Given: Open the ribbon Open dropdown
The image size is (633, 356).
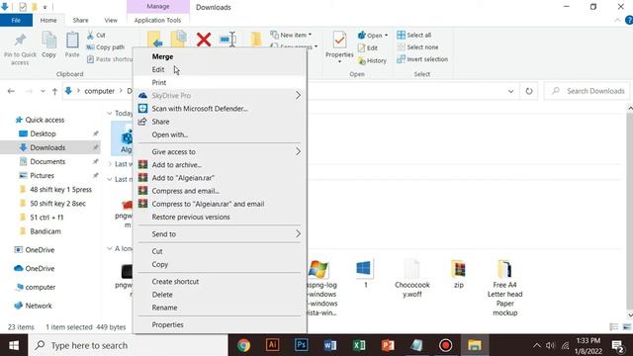Looking at the screenshot, I should [373, 36].
